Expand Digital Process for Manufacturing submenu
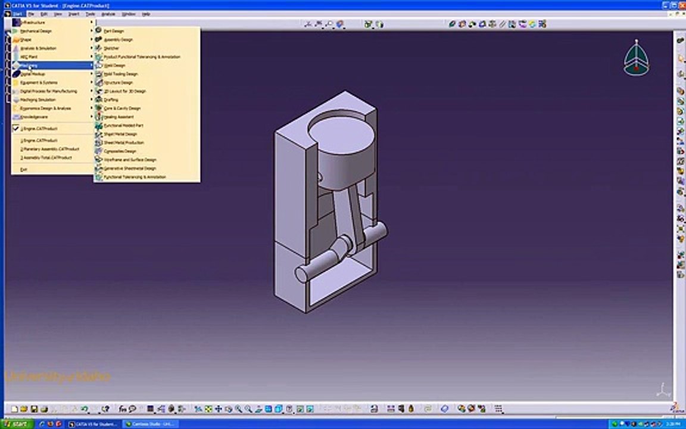 [52, 91]
